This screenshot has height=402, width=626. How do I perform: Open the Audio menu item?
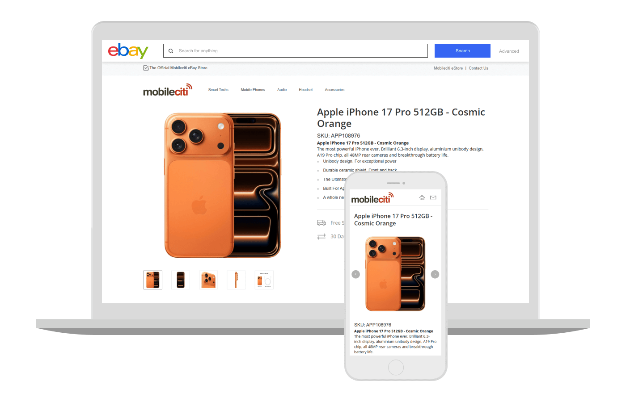[282, 90]
